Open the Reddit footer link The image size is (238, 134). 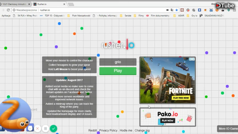click(x=93, y=130)
